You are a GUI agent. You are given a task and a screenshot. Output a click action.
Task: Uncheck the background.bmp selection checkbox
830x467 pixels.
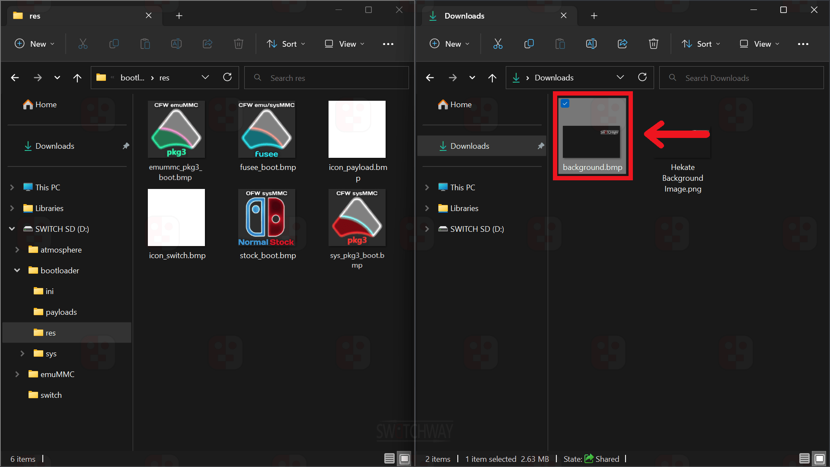click(x=565, y=103)
